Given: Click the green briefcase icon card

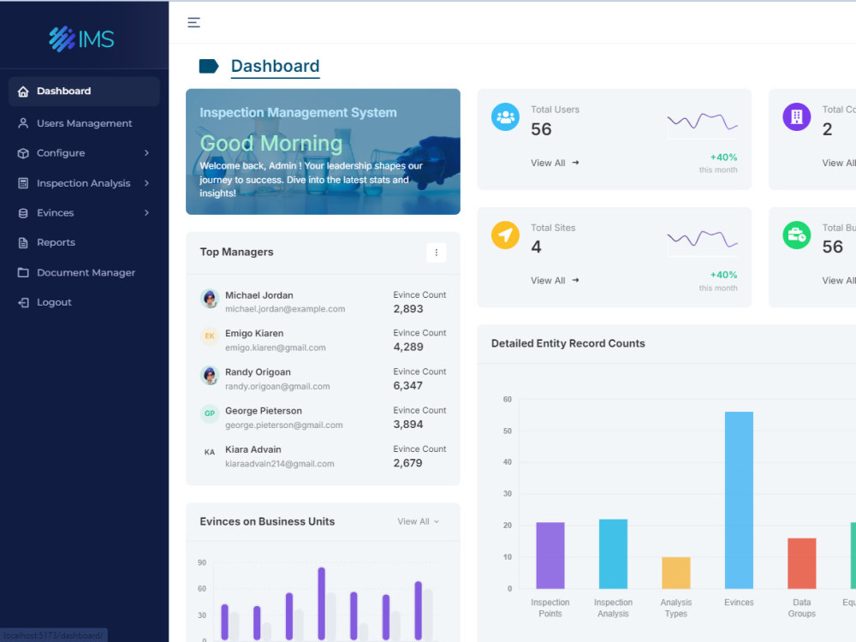Looking at the screenshot, I should point(796,235).
